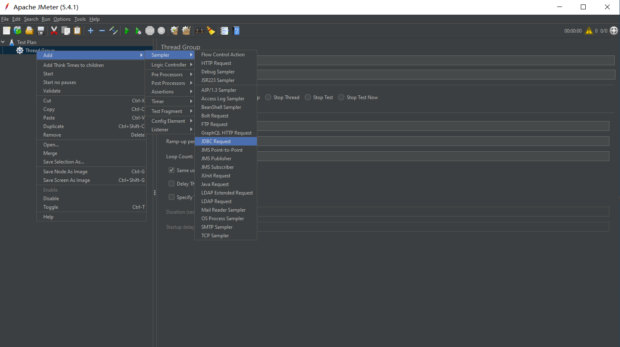Click Start no pauses toolbar icon
The image size is (620, 347).
[138, 31]
